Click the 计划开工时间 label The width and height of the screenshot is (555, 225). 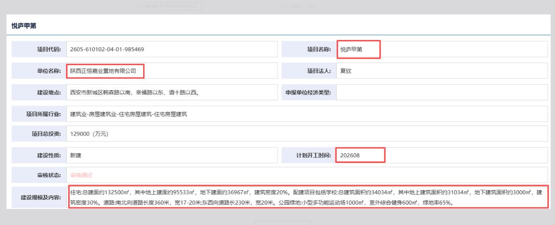click(314, 155)
